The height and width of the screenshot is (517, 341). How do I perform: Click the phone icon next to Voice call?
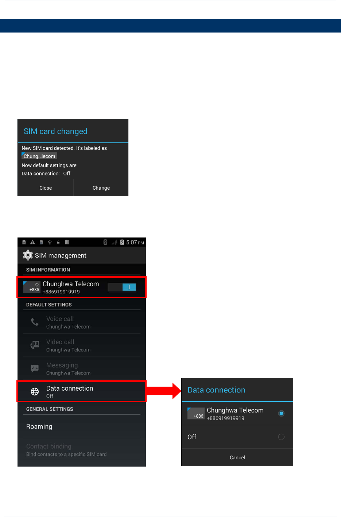point(35,322)
